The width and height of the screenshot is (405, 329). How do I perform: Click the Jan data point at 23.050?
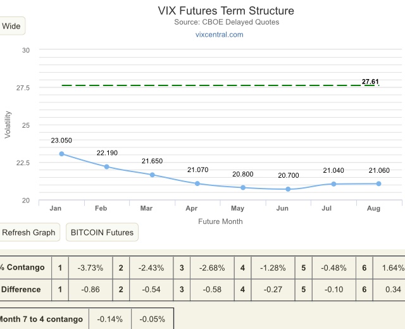pyautogui.click(x=61, y=154)
